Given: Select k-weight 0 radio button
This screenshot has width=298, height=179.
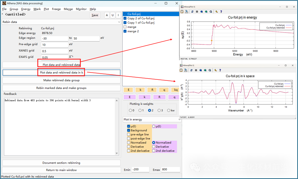Looking at the screenshot, I should [x=130, y=110].
